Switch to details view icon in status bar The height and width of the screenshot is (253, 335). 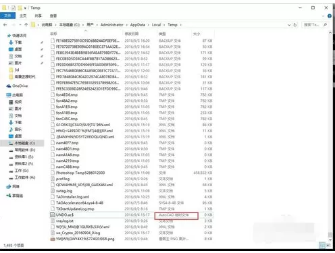click(x=322, y=246)
